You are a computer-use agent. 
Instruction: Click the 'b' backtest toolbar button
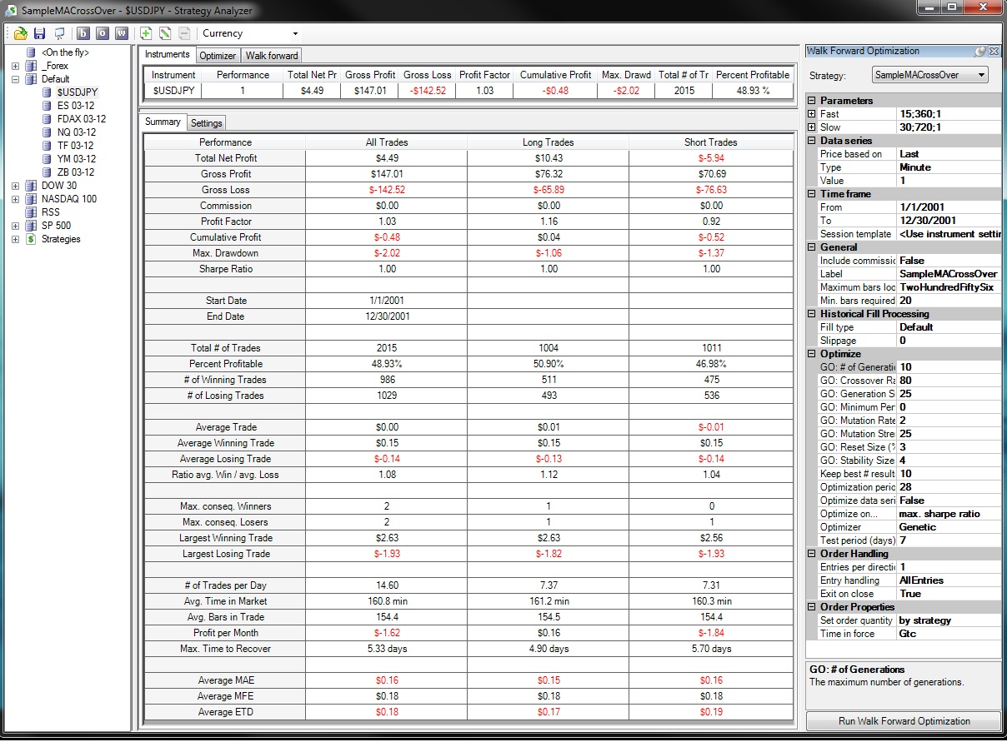[x=83, y=33]
